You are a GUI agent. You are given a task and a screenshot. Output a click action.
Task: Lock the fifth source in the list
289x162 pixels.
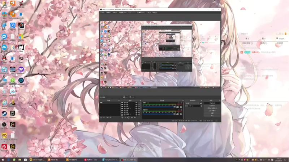139,110
